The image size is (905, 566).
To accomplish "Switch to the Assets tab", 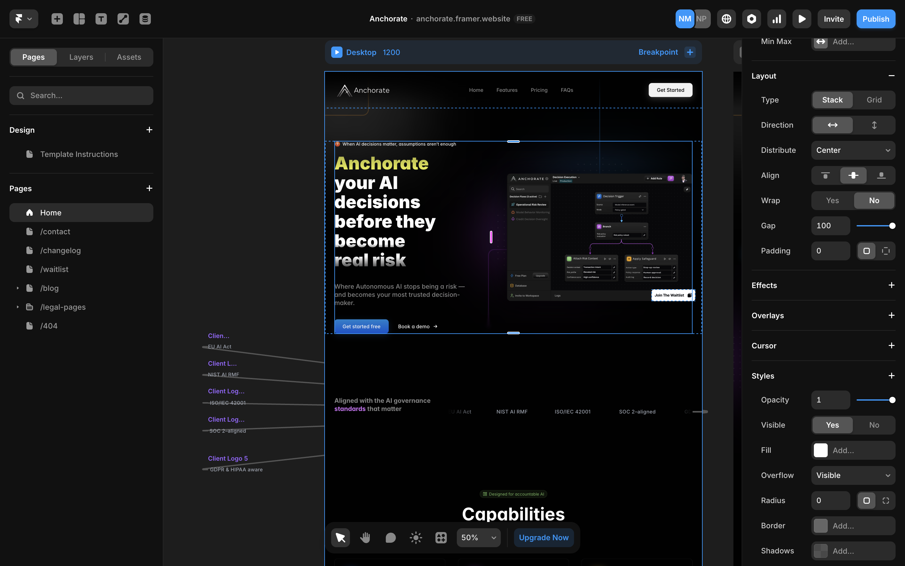I will [x=129, y=57].
